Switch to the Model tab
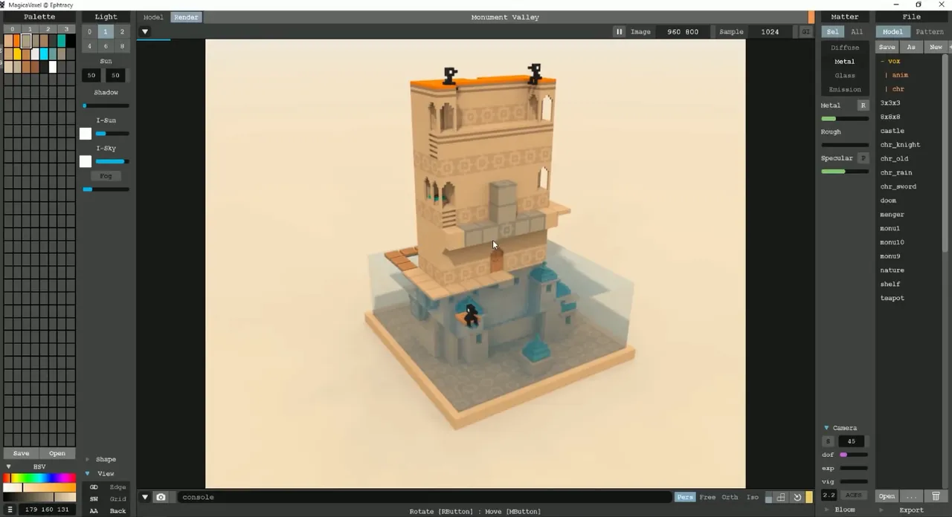The width and height of the screenshot is (952, 517). click(x=153, y=17)
